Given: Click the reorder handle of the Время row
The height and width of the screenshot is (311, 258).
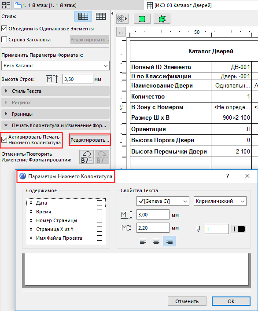Looking at the screenshot, I should (31, 212).
